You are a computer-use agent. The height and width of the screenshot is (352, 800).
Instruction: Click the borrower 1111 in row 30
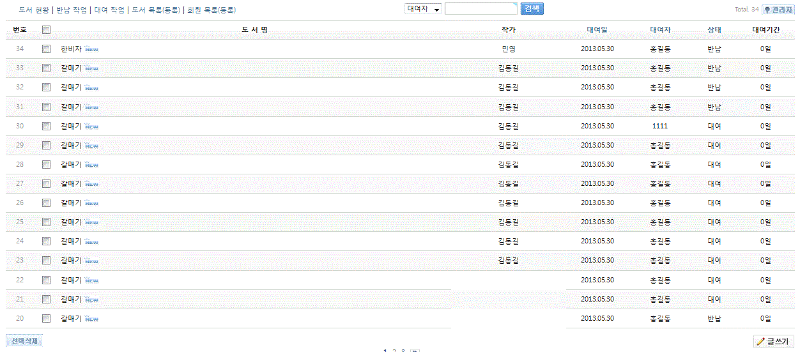click(x=660, y=126)
